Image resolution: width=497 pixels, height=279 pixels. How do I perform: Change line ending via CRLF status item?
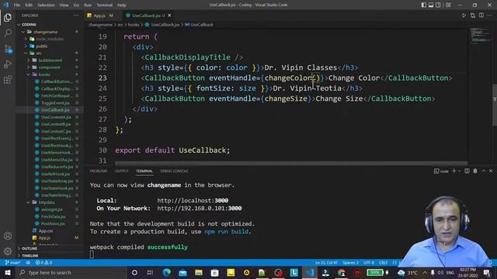tap(383, 263)
